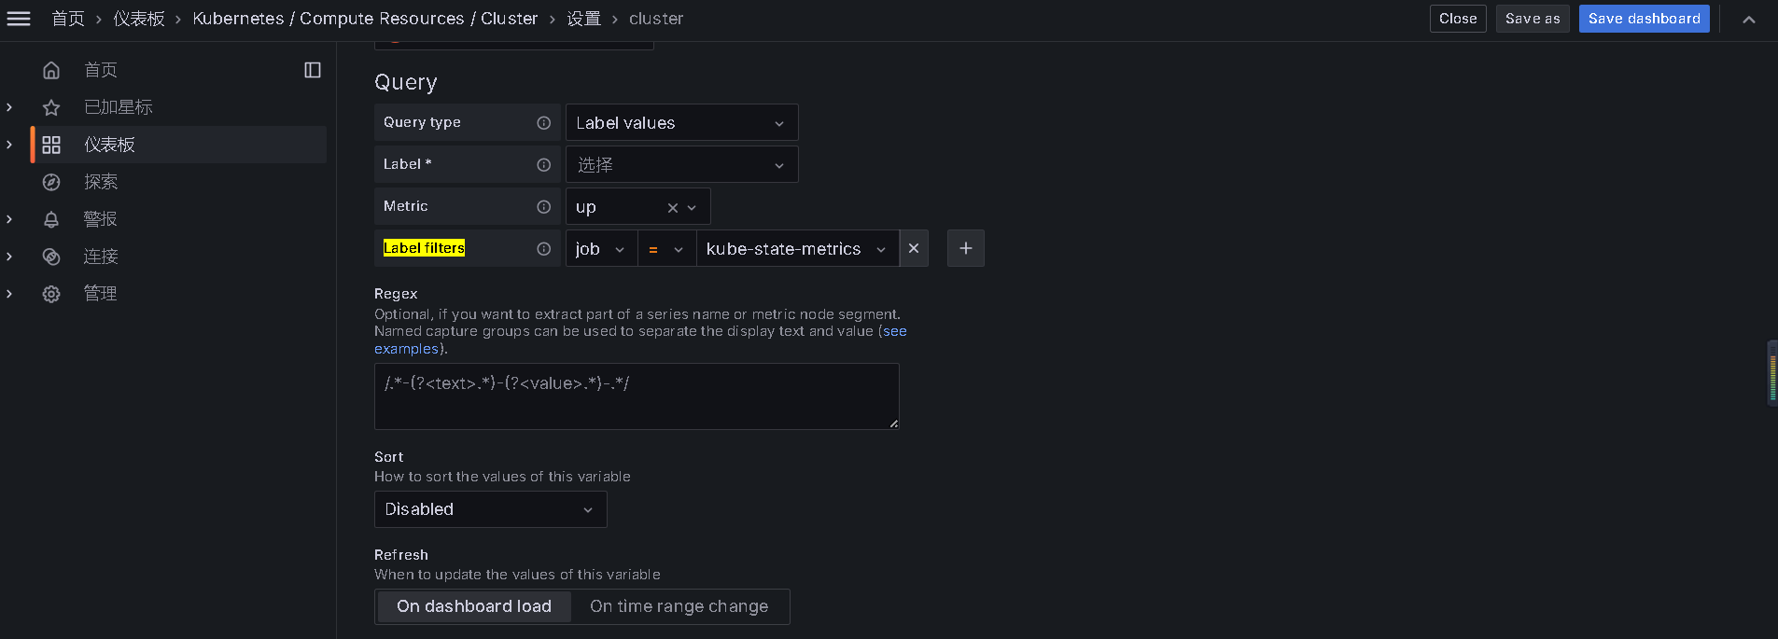Viewport: 1778px width, 639px height.
Task: Open the hamburger main menu
Action: click(19, 19)
